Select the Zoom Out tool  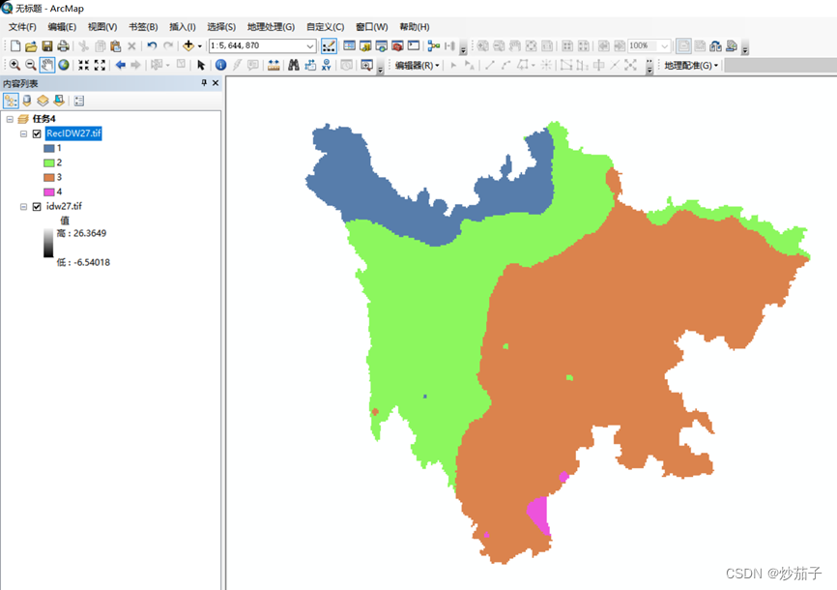tap(31, 65)
